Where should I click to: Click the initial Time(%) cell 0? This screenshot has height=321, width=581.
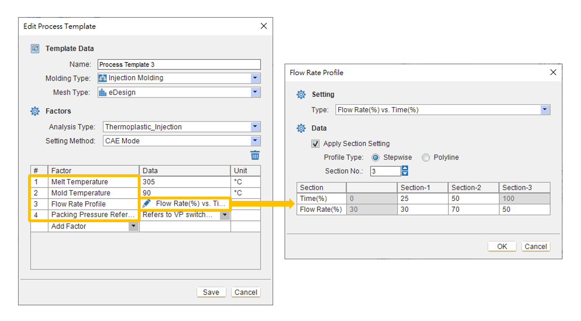coord(371,198)
